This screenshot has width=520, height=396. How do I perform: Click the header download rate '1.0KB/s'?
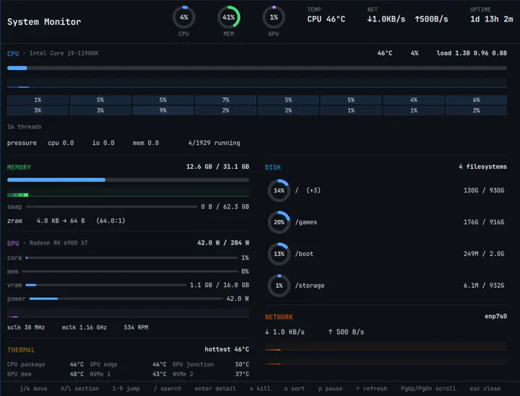point(386,19)
